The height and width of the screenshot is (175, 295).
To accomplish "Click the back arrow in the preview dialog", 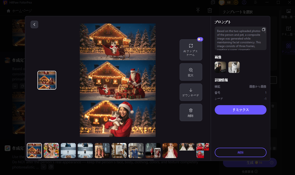I will pos(34,24).
